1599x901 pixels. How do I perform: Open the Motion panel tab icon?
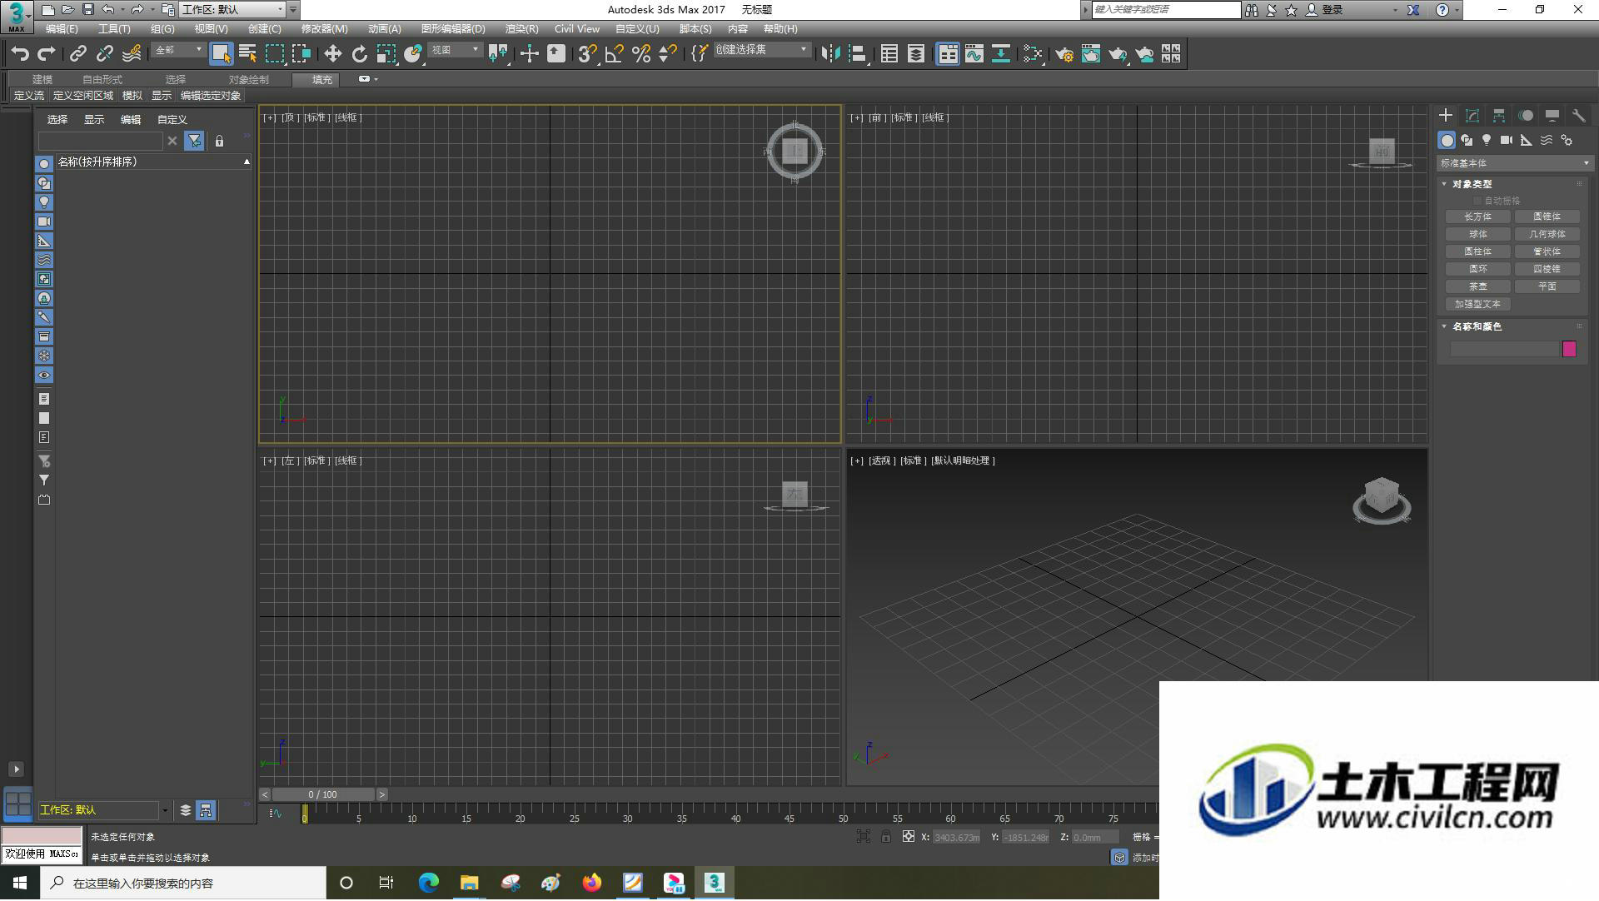pyautogui.click(x=1526, y=116)
